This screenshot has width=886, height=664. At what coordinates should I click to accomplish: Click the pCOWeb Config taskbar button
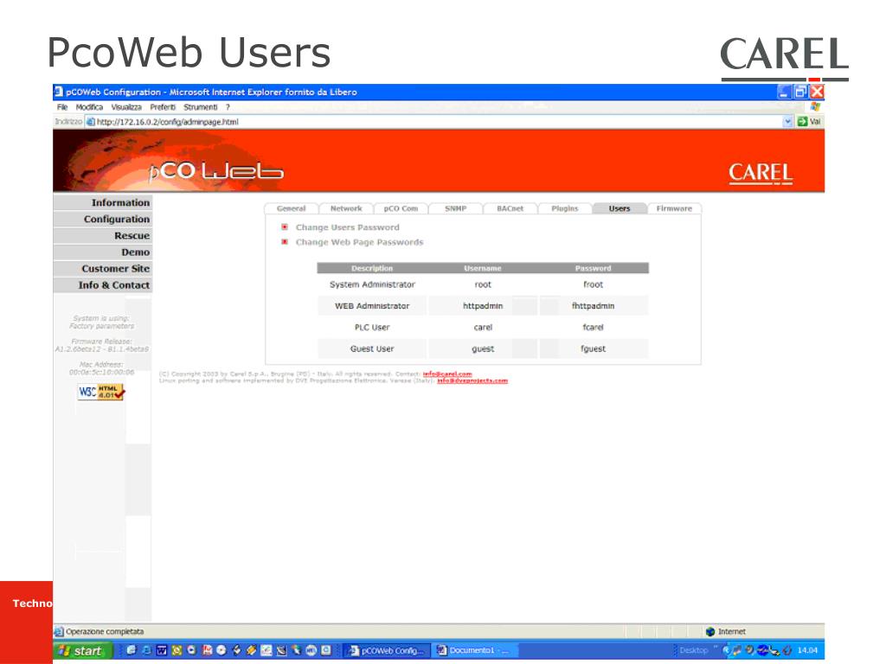click(x=387, y=650)
